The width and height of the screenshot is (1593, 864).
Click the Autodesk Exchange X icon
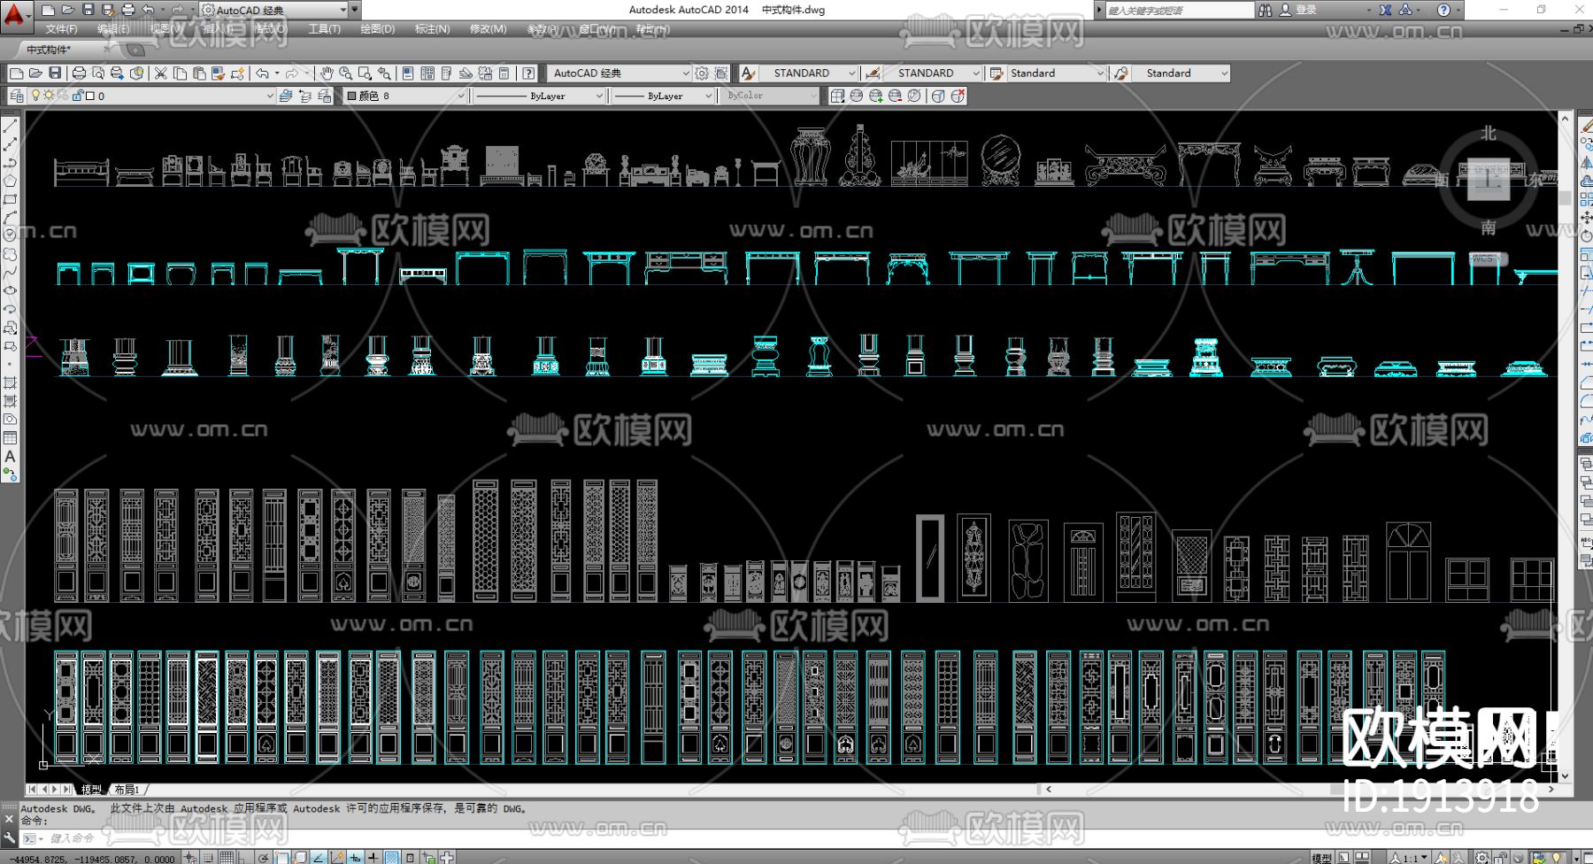tap(1385, 10)
